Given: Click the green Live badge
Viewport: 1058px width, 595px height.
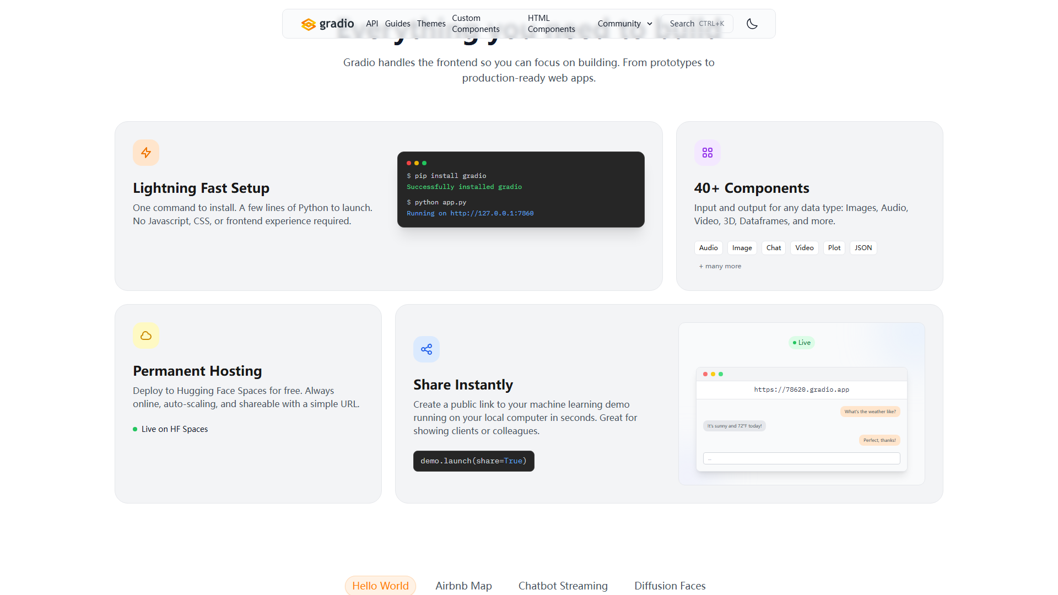Looking at the screenshot, I should click(x=802, y=343).
